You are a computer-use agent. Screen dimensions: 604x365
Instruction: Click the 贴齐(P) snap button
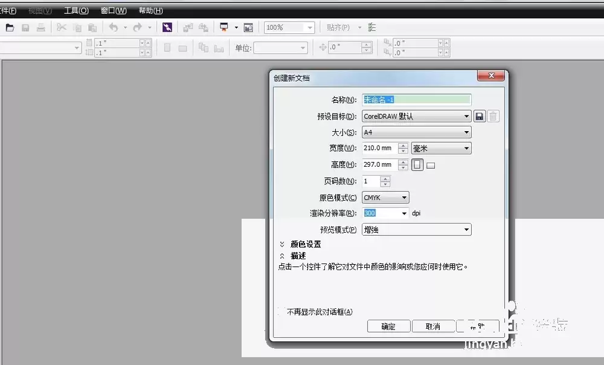click(x=338, y=27)
